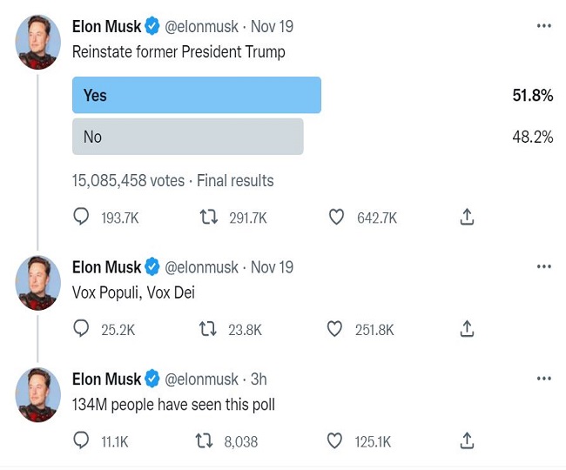The image size is (566, 470).
Task: Open the @elonmusk handle on poll tweet
Action: click(x=201, y=26)
